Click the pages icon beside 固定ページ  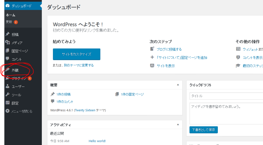pyautogui.click(x=7, y=50)
